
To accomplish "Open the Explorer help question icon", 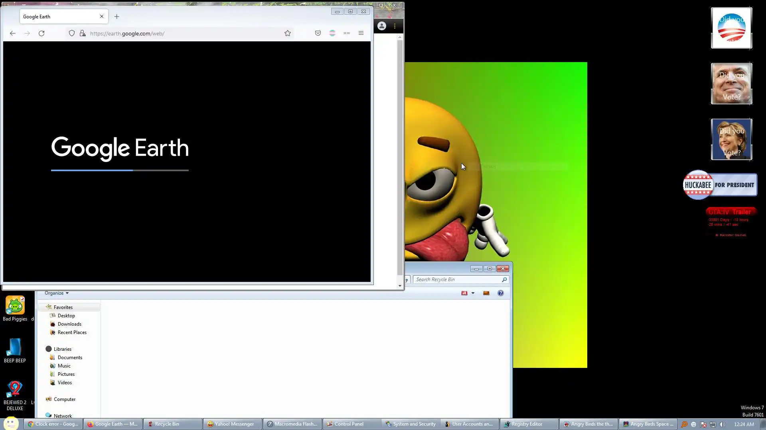I will (501, 293).
